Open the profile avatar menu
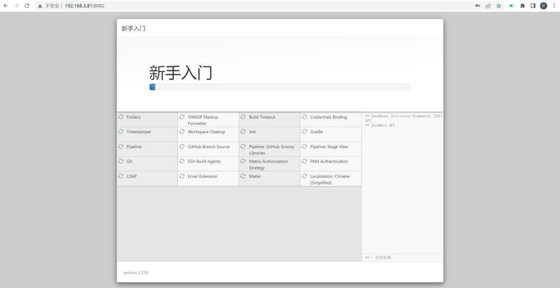This screenshot has height=288, width=560. (x=543, y=6)
